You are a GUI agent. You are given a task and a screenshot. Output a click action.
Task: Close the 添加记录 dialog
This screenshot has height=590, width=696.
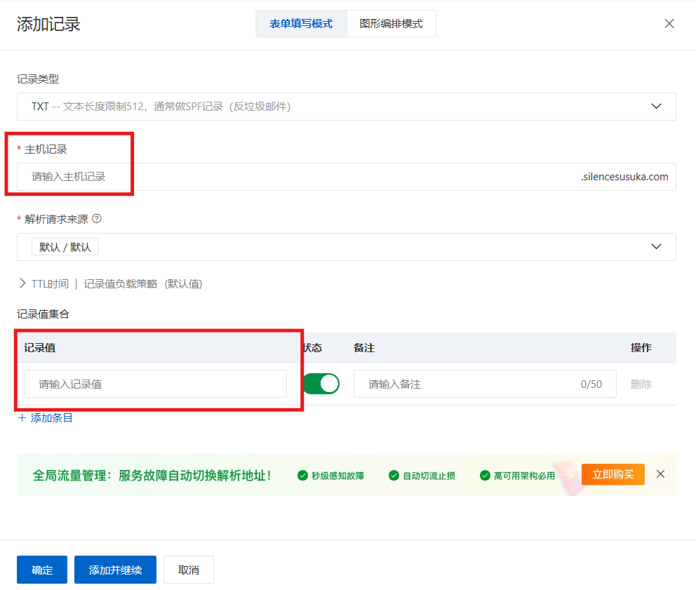tap(669, 24)
